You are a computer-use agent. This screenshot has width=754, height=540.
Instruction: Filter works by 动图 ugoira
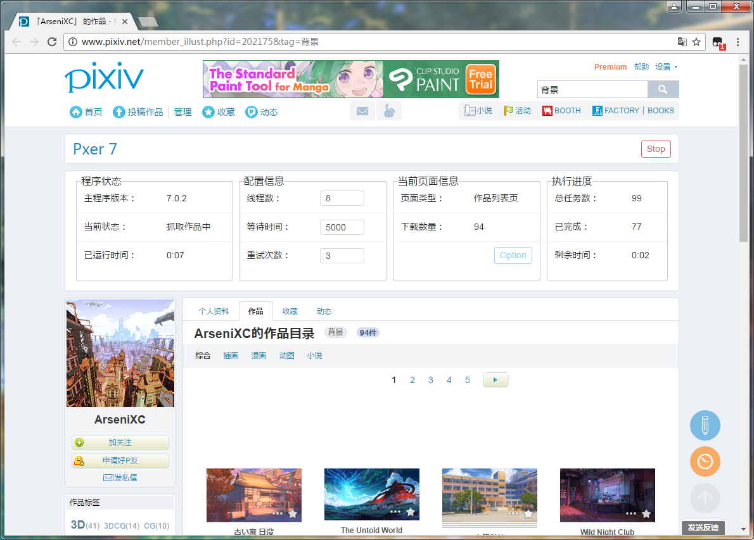click(x=286, y=356)
